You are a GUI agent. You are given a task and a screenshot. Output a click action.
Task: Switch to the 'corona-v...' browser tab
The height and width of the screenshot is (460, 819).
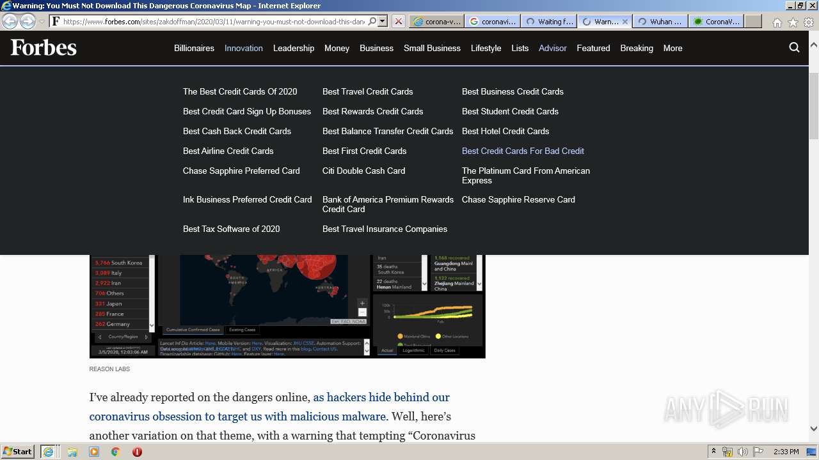click(436, 21)
